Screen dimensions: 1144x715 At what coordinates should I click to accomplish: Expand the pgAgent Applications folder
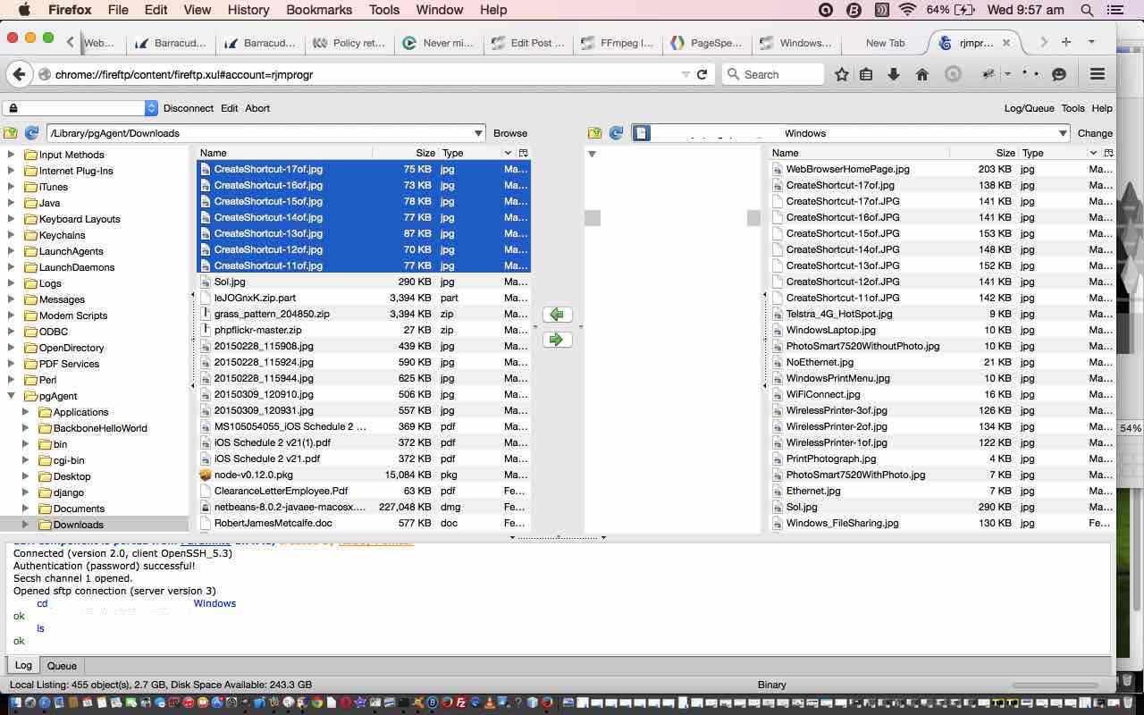[x=25, y=412]
